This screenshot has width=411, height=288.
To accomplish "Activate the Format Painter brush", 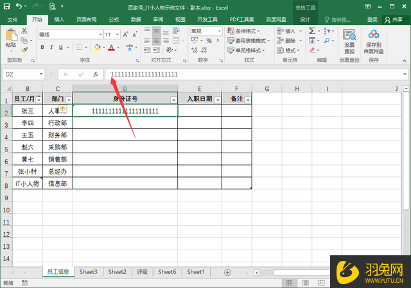I will tap(24, 50).
